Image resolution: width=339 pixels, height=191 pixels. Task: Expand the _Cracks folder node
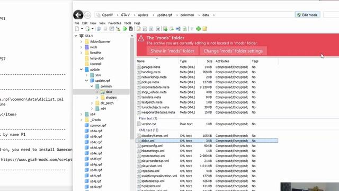click(81, 120)
